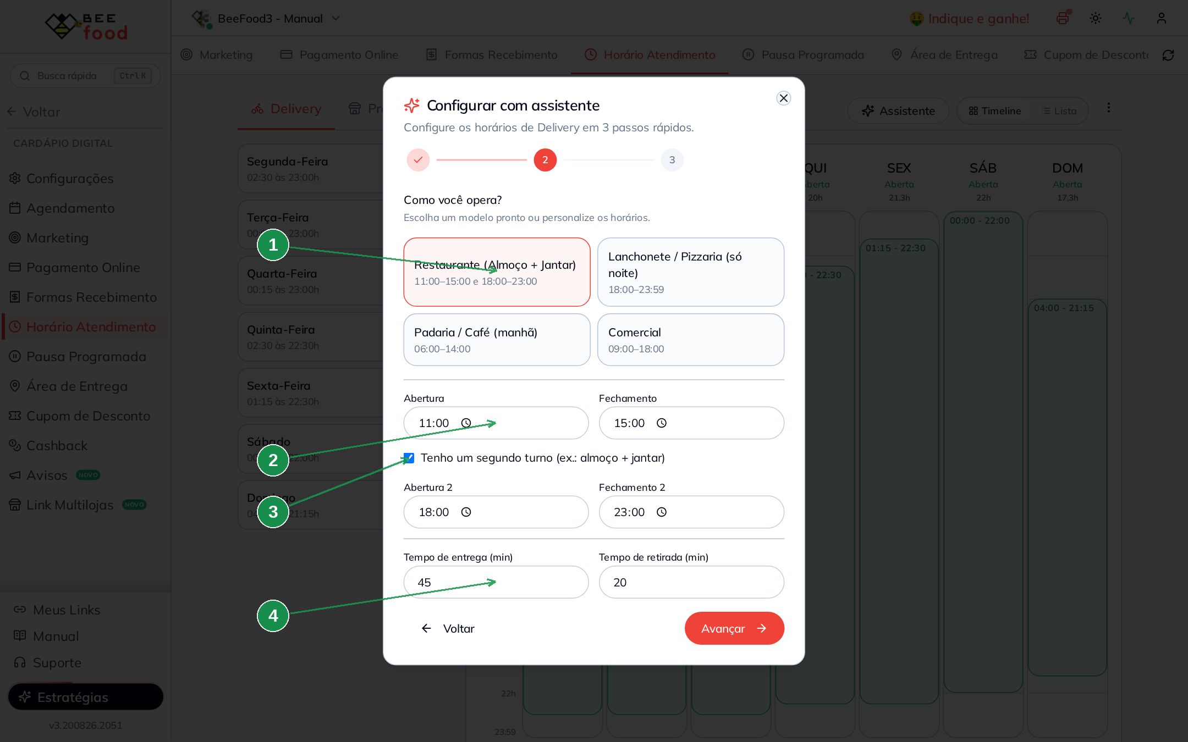Open the three-dot more options menu
This screenshot has width=1188, height=742.
[1109, 108]
